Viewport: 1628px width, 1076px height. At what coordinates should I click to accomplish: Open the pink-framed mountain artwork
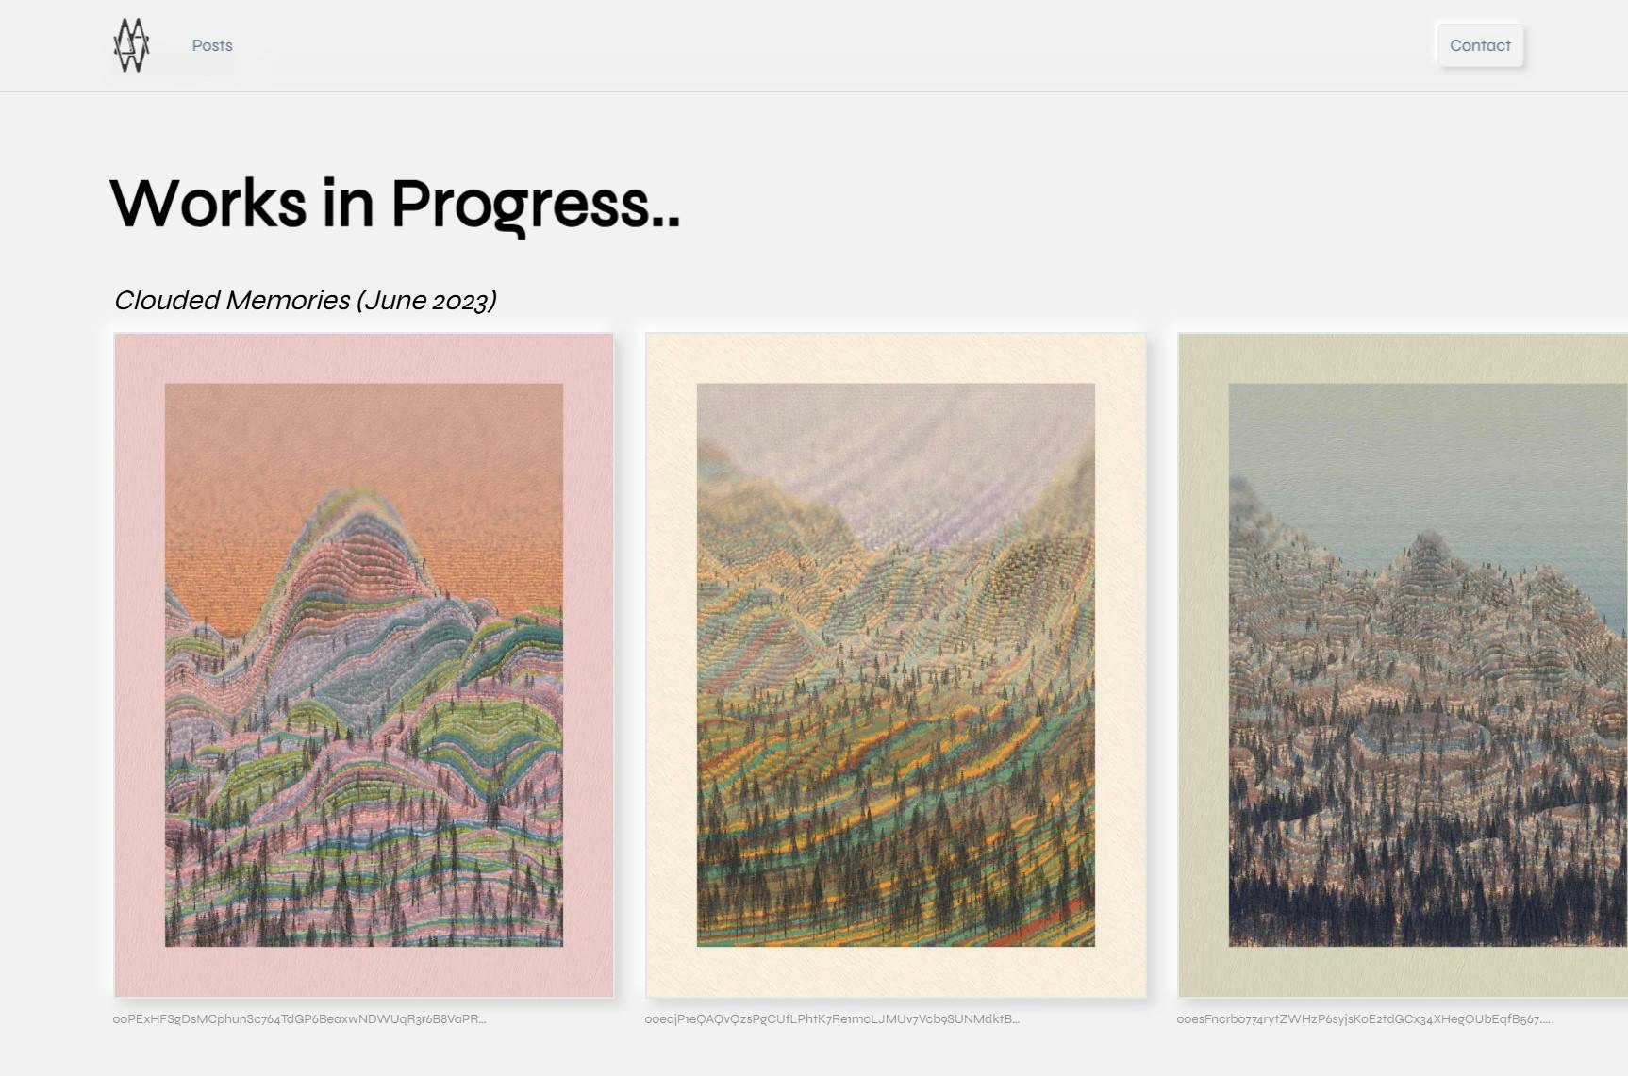(x=364, y=665)
